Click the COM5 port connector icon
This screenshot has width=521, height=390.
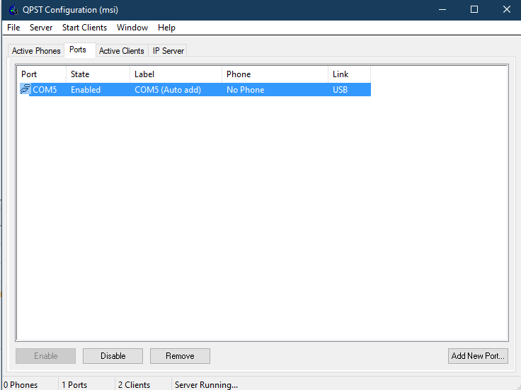coord(25,89)
